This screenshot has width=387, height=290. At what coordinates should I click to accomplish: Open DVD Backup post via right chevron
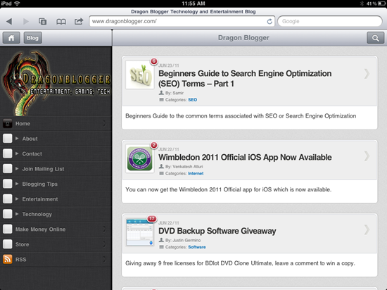coord(367,229)
